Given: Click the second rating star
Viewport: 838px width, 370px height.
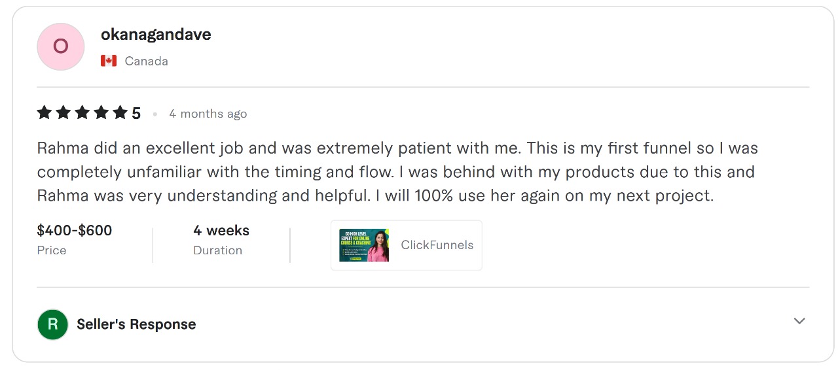Looking at the screenshot, I should (x=64, y=113).
